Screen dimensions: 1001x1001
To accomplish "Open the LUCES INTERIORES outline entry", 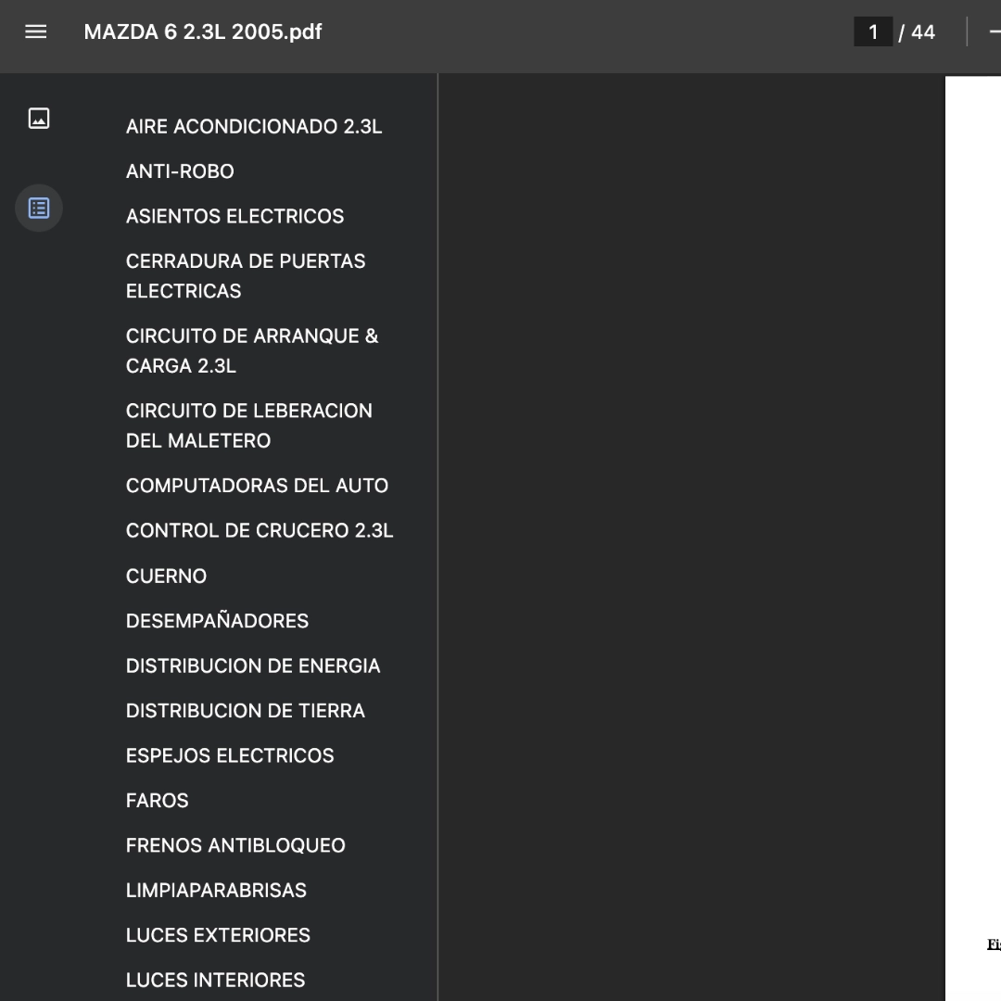I will tap(216, 980).
